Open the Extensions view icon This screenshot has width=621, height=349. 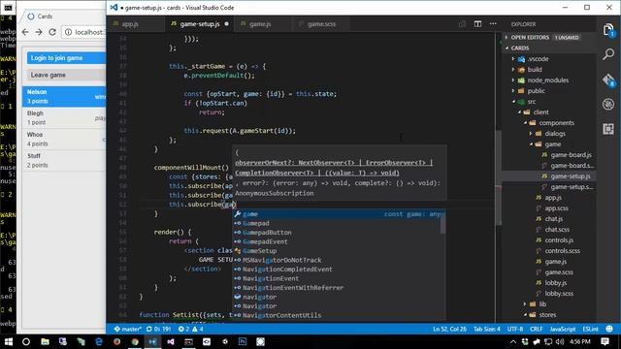608,129
